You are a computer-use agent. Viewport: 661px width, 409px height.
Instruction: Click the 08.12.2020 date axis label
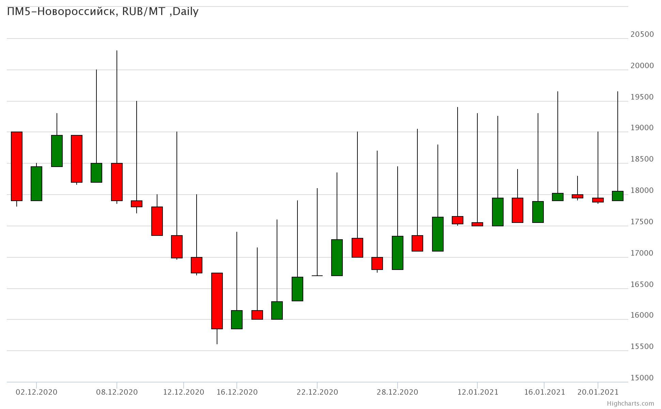pyautogui.click(x=117, y=392)
